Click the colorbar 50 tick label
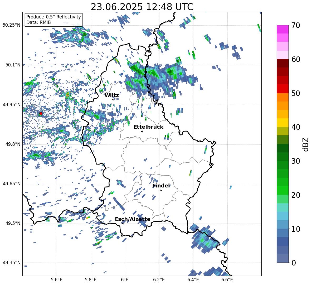This screenshot has width=312, height=285. pos(296,93)
